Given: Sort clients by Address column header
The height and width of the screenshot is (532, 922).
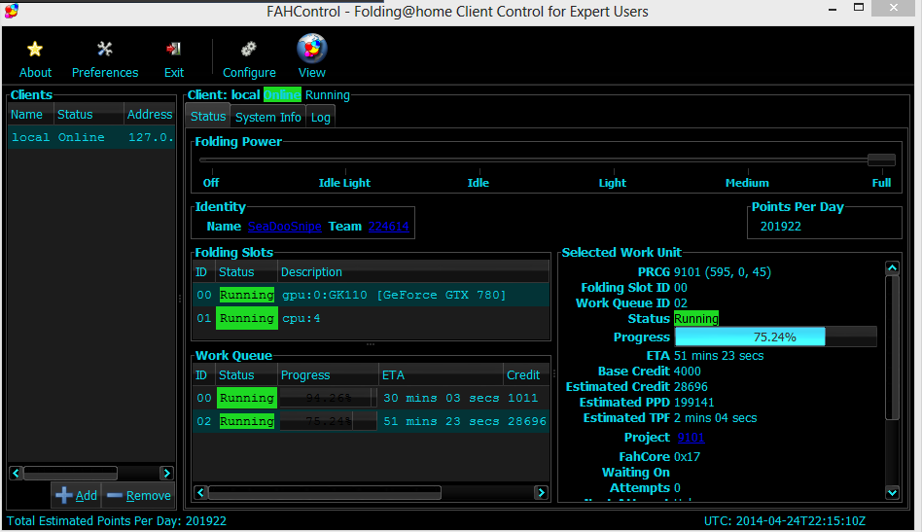Looking at the screenshot, I should coord(150,114).
